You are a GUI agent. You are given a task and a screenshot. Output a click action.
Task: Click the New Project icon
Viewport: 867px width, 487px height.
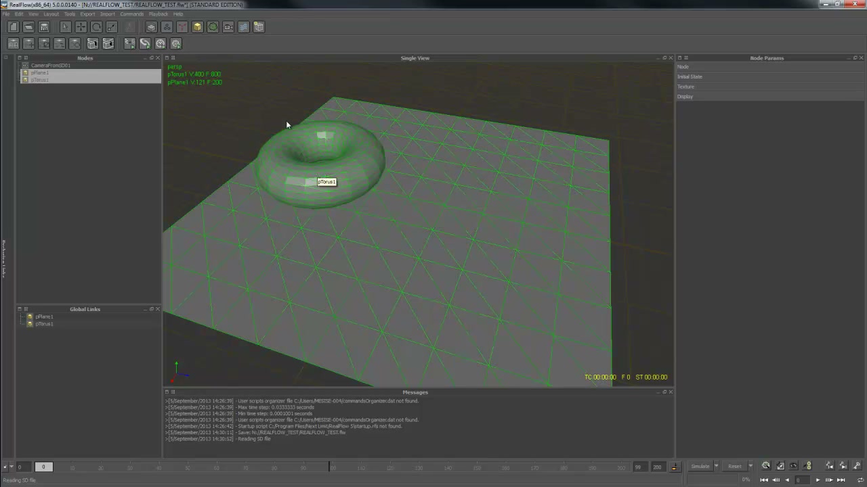coord(14,27)
